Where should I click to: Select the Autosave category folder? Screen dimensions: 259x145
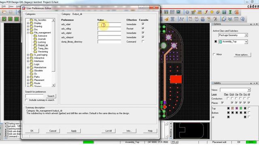pos(42,36)
